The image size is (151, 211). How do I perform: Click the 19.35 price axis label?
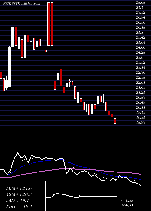pyautogui.click(x=141, y=118)
